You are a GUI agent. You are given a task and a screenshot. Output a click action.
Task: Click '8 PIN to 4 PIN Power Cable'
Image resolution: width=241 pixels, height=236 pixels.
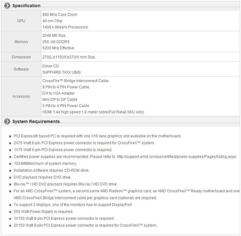(x=66, y=87)
